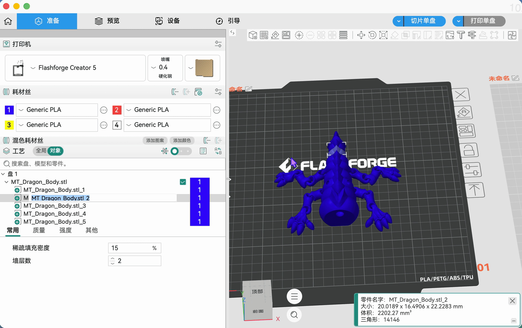Open filament 3 Generic PLA dropdown
Image resolution: width=522 pixels, height=328 pixels.
pos(57,125)
